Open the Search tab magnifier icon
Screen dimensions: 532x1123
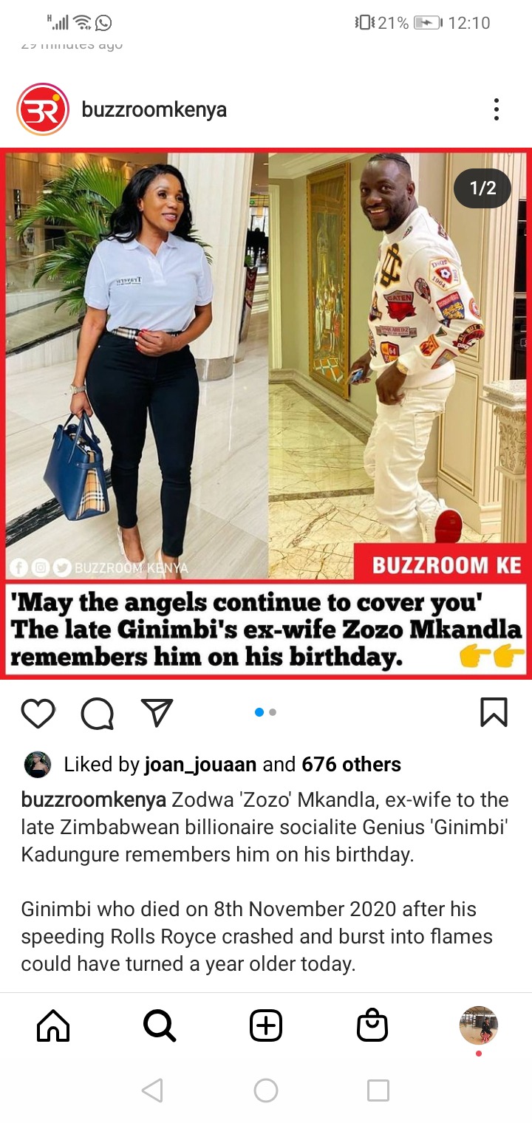[159, 1026]
